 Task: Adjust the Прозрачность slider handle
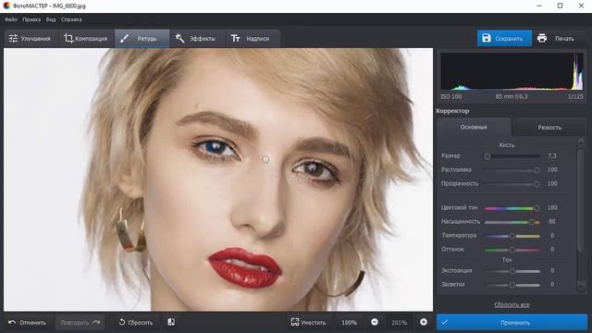[536, 184]
